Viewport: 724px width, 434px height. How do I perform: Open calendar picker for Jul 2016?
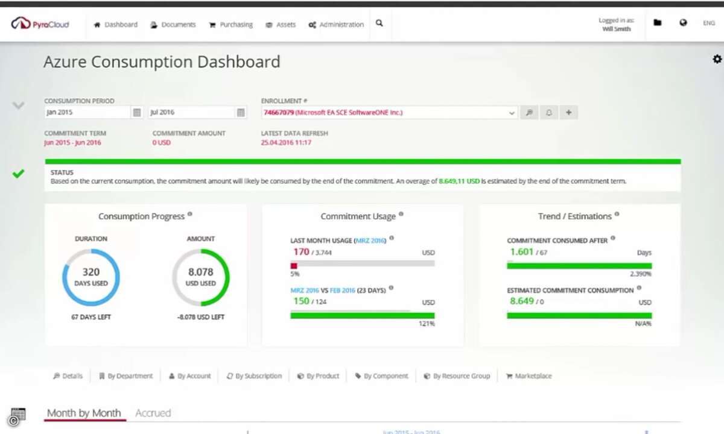click(x=241, y=112)
